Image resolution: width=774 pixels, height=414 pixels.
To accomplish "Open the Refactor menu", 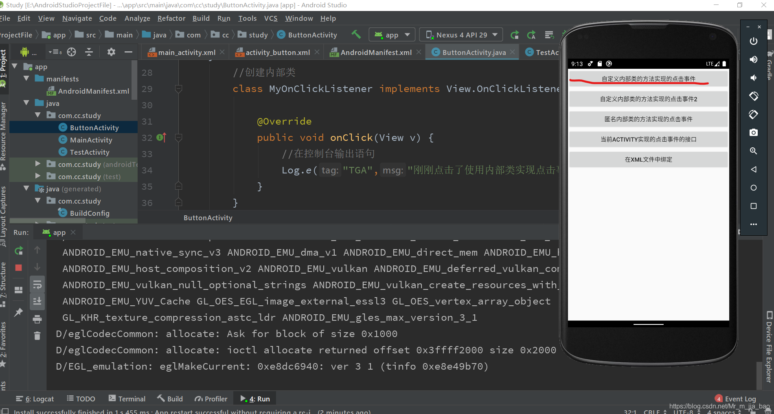I will [171, 18].
